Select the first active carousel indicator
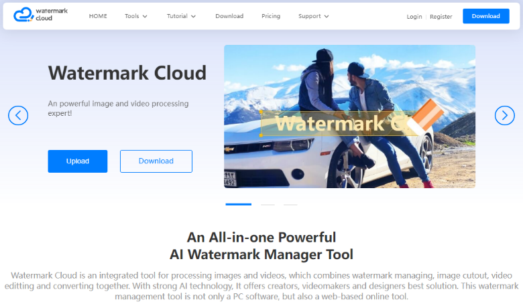The image size is (523, 308). pos(239,204)
